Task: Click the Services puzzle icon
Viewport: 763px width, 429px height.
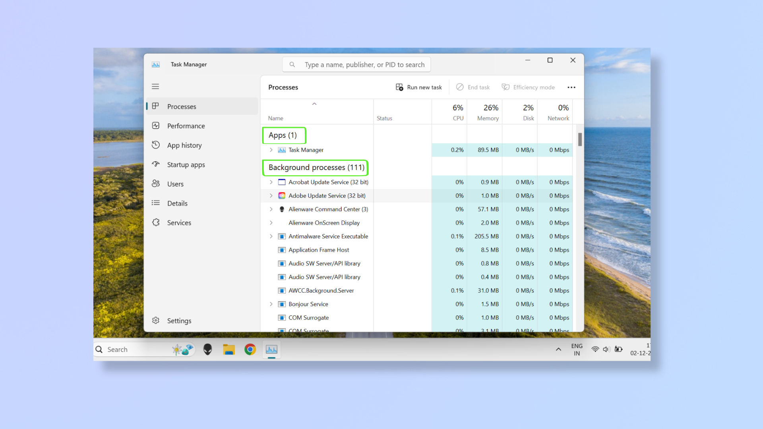Action: (156, 222)
